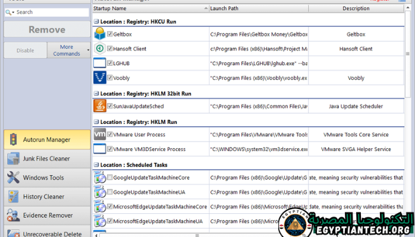Click the MicrosoftEdgeUpdateTaskMachineCore task icon
Image resolution: width=415 pixels, height=237 pixels.
click(x=100, y=206)
